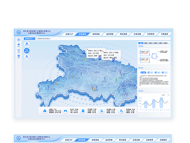Open the grid menu icon in left sidebar
This screenshot has width=190, height=143.
[19, 40]
